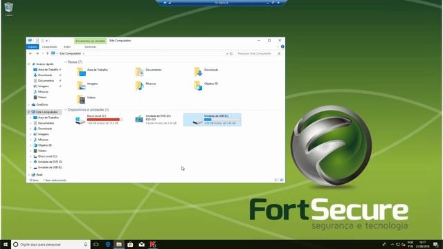Select Unidade de USB (E:) in navigation pane
Viewport: 443px width, 249px height.
coord(50,167)
